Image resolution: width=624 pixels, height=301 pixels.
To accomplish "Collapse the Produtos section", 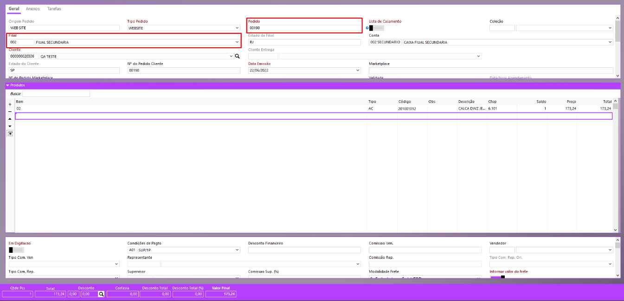I will [x=8, y=85].
